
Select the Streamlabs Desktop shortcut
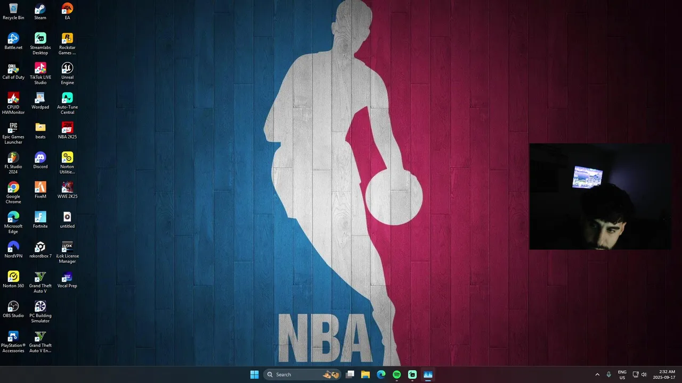point(40,44)
